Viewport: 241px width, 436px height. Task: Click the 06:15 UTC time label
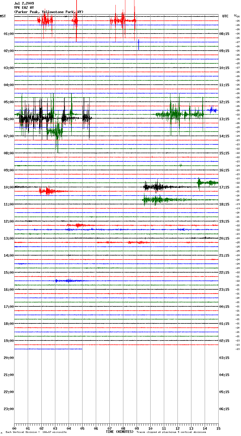tap(224, 409)
